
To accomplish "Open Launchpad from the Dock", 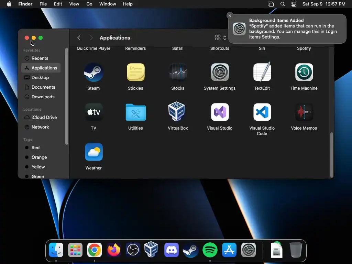I will click(75, 250).
